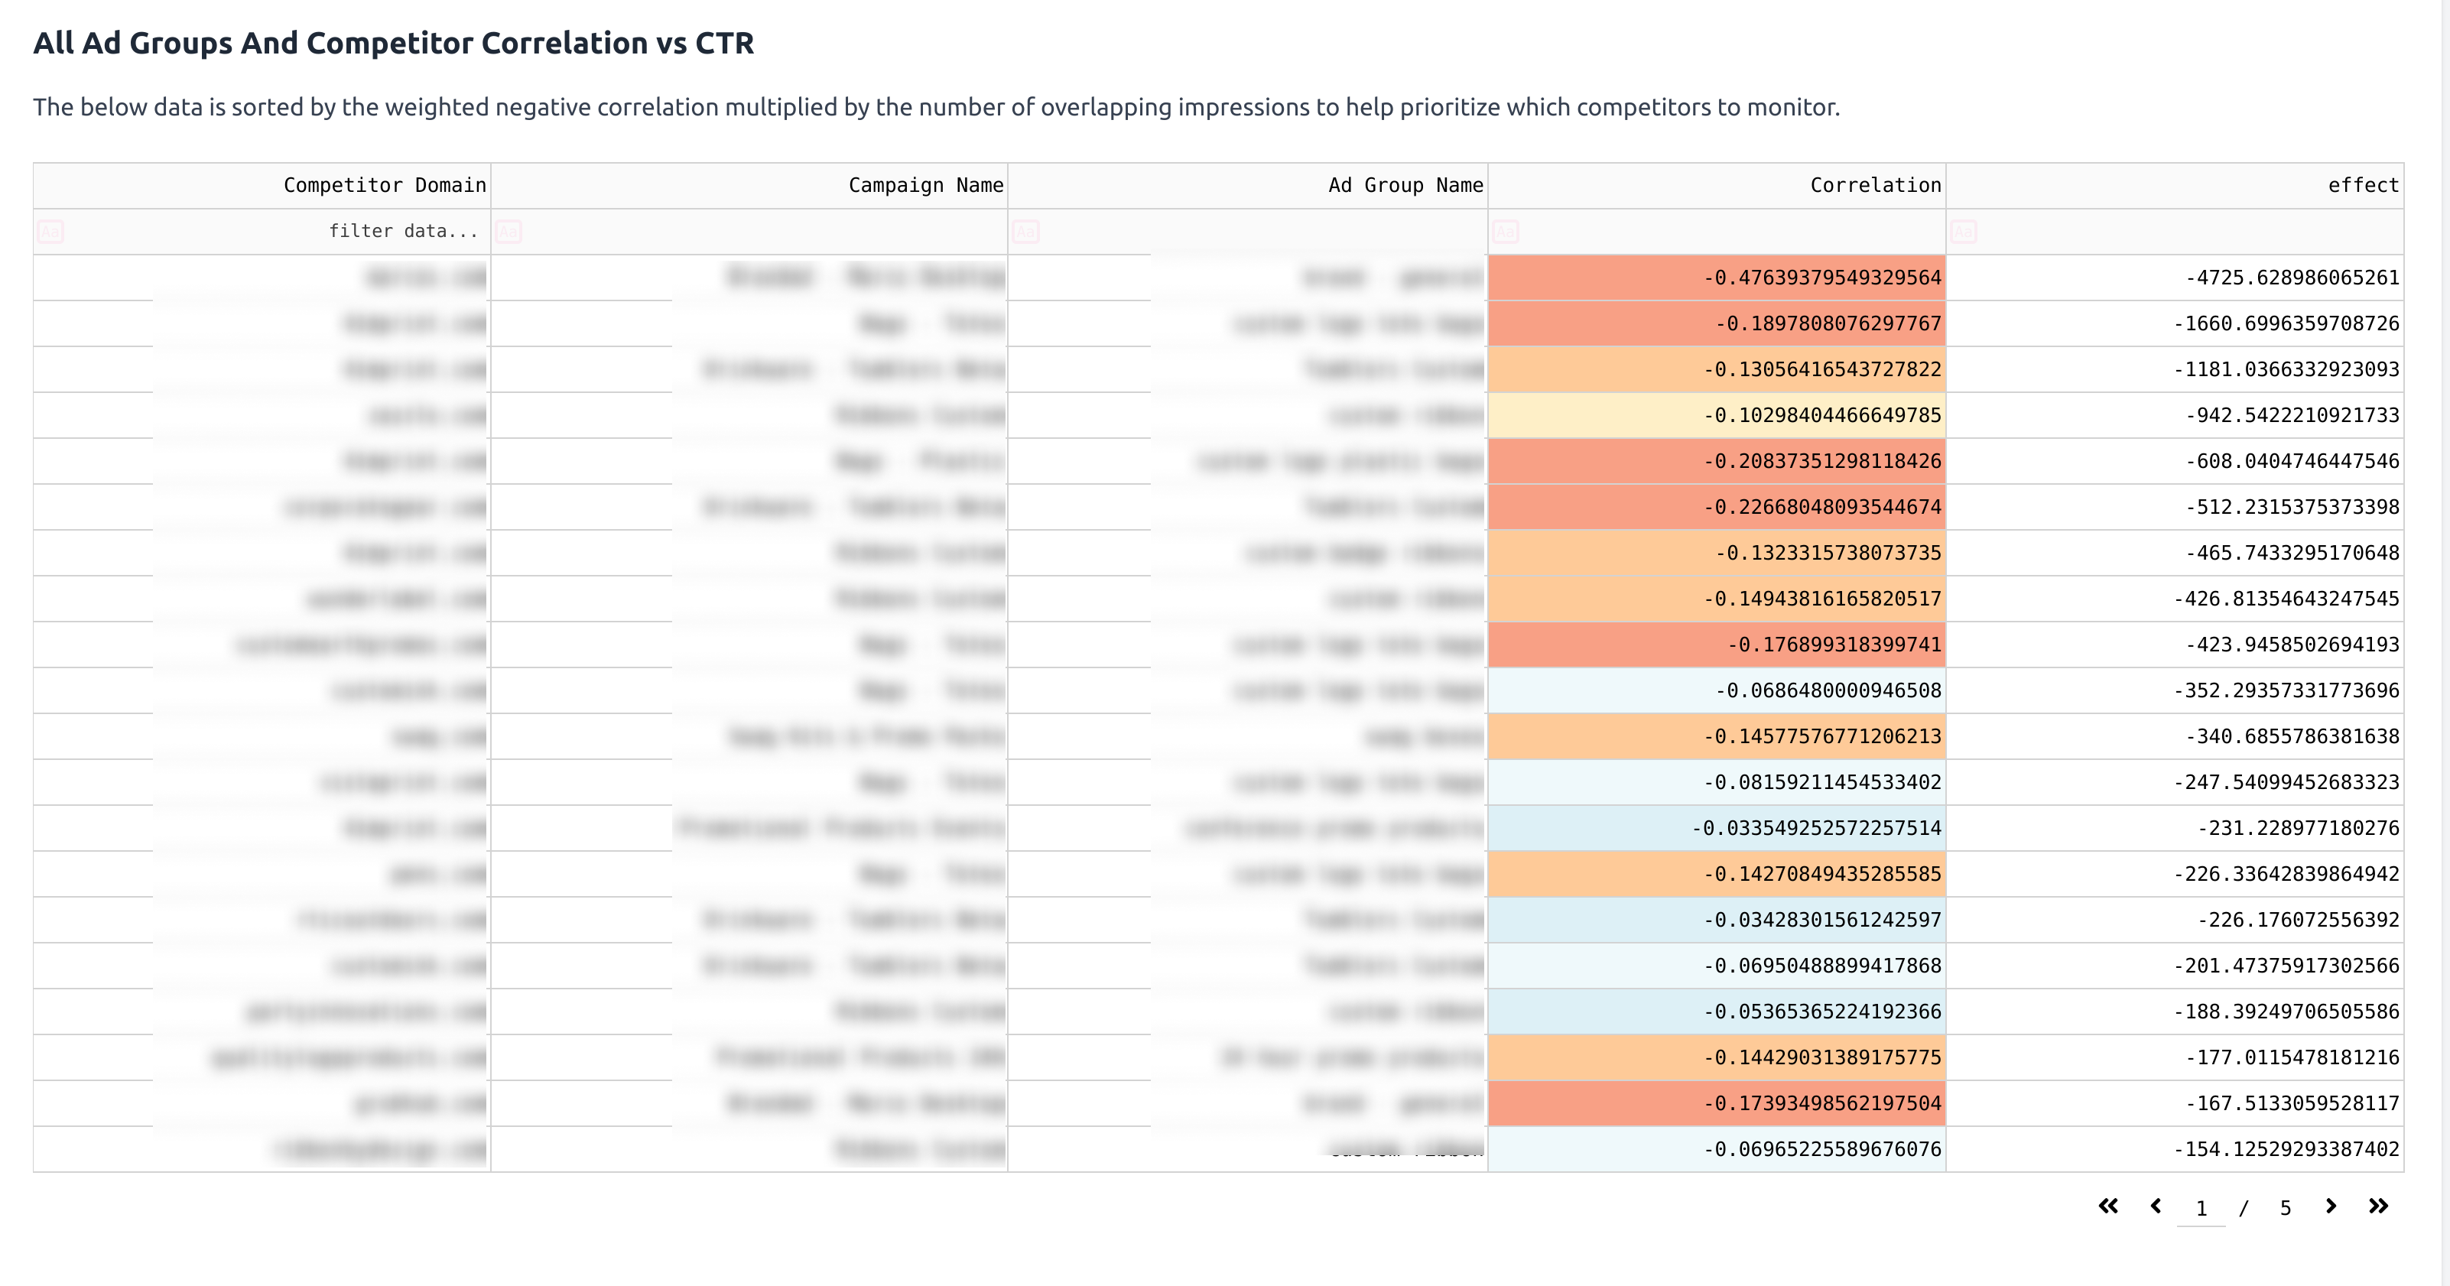Click the previous page arrow
This screenshot has height=1286, width=2450.
point(2155,1206)
